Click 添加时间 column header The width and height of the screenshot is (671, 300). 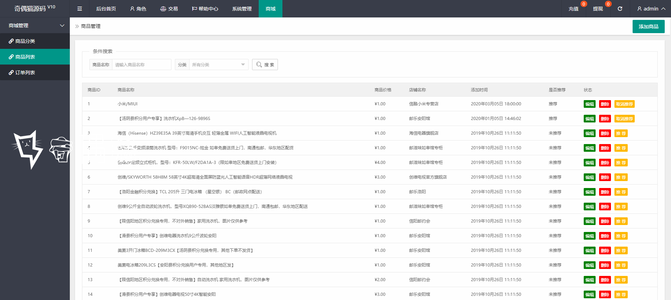(x=479, y=90)
